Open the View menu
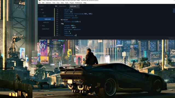 point(58,3)
